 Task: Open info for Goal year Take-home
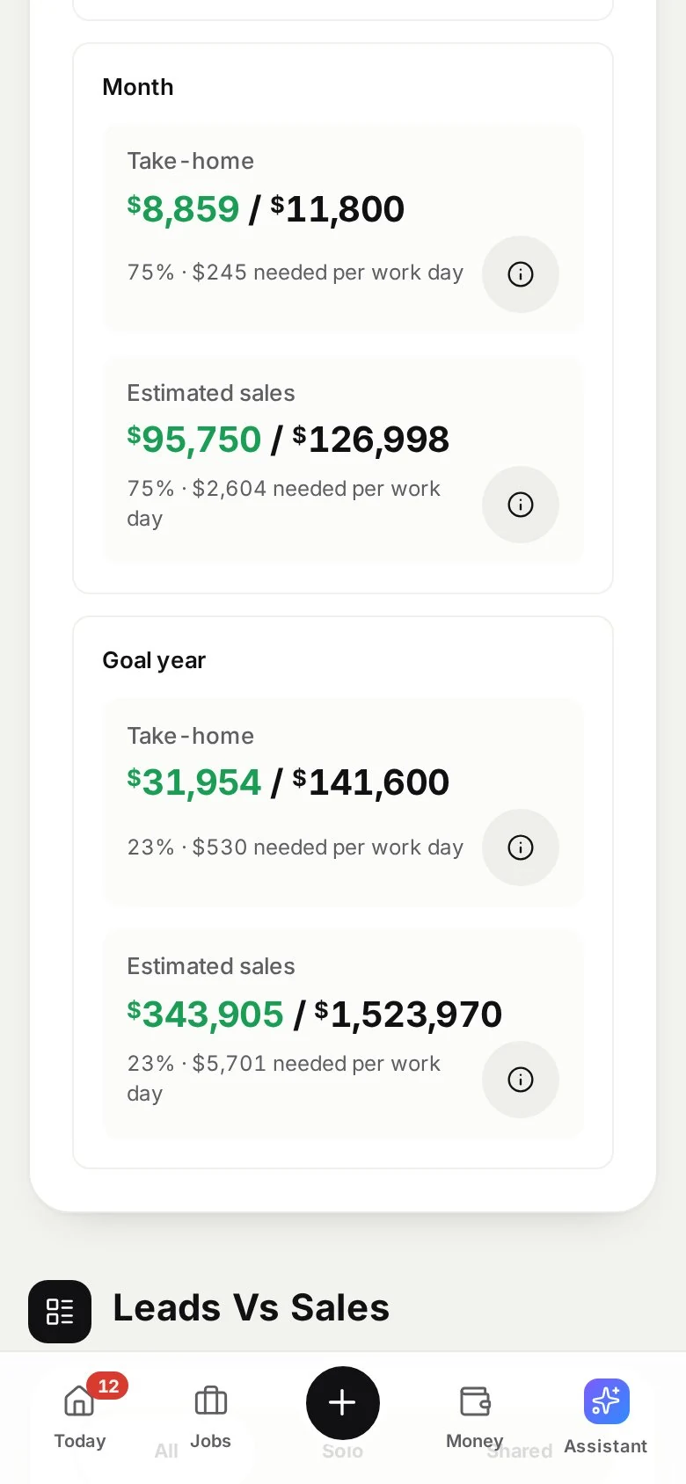coord(521,847)
